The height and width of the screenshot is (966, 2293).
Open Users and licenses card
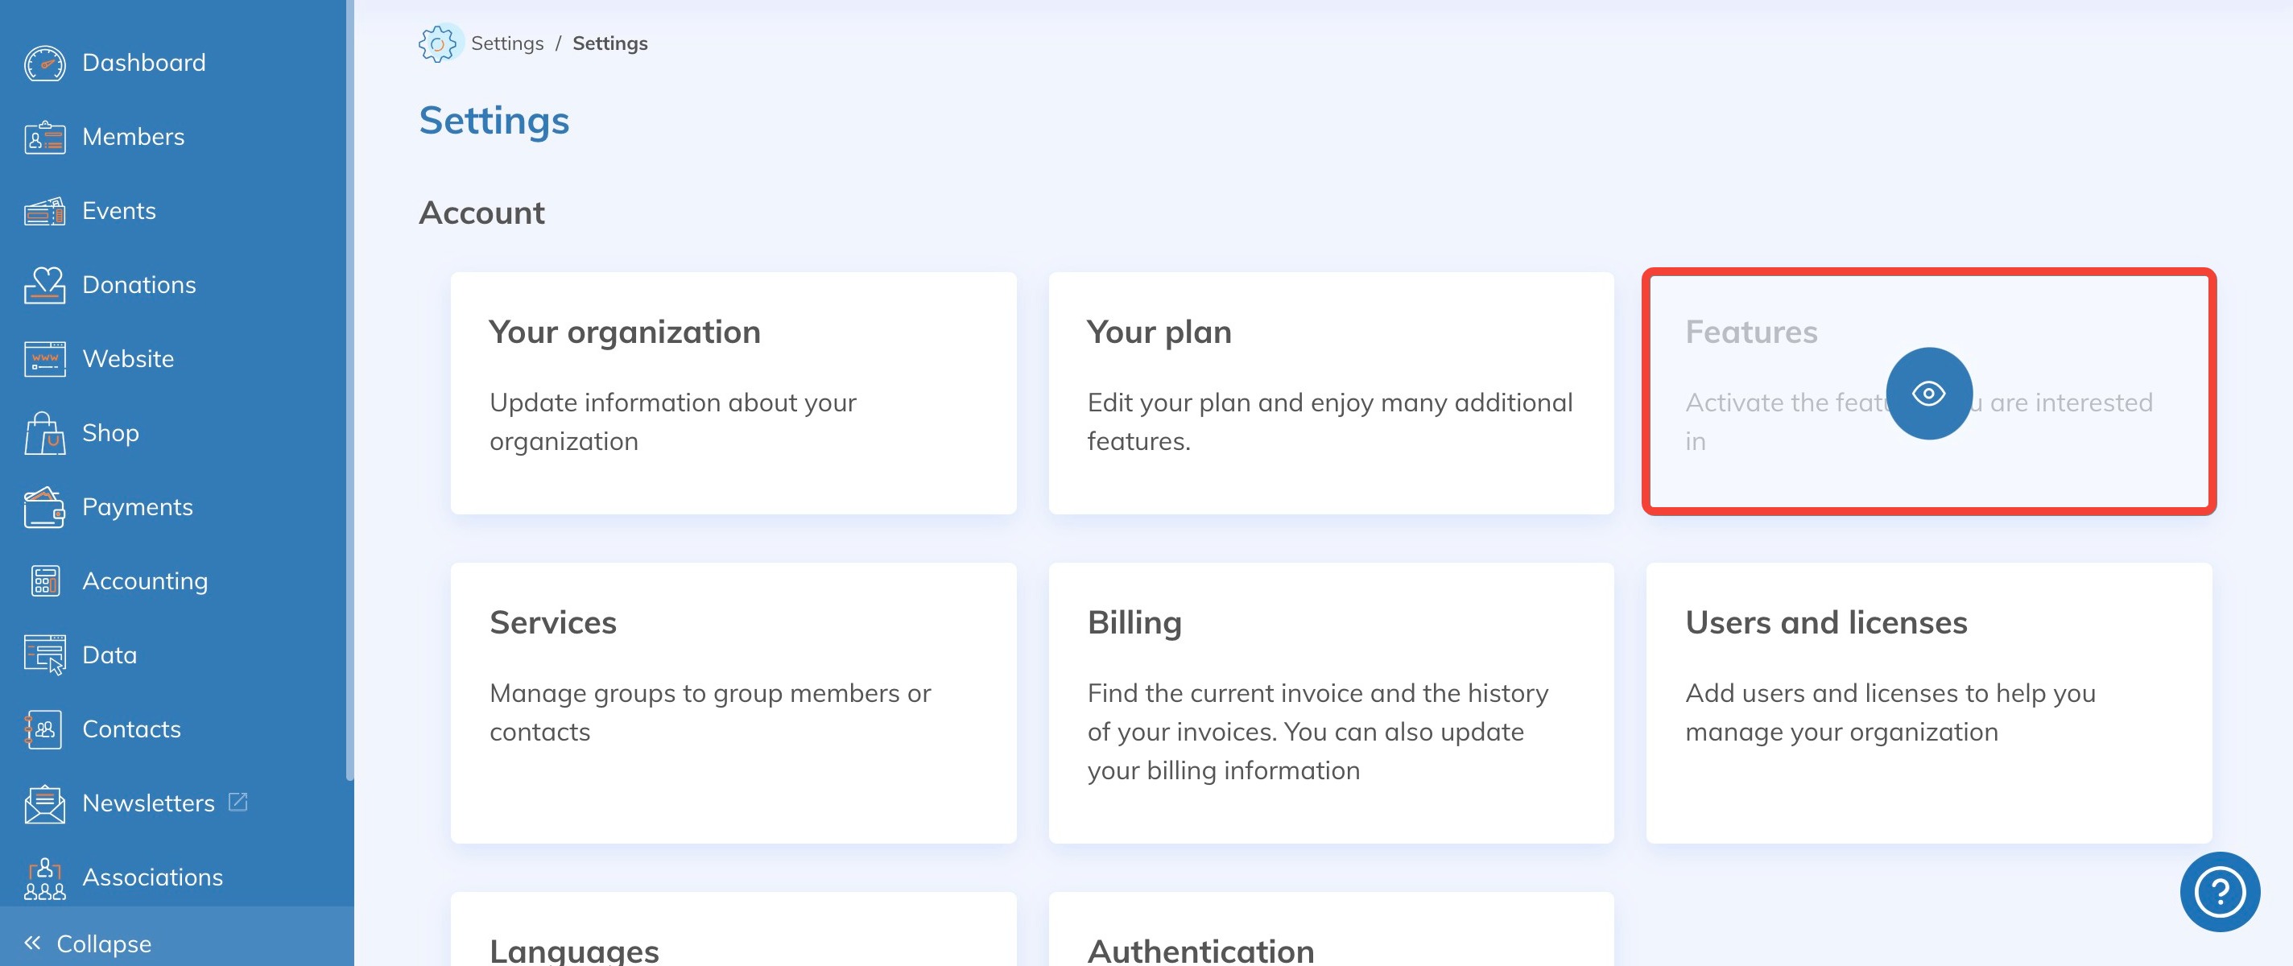point(1928,703)
